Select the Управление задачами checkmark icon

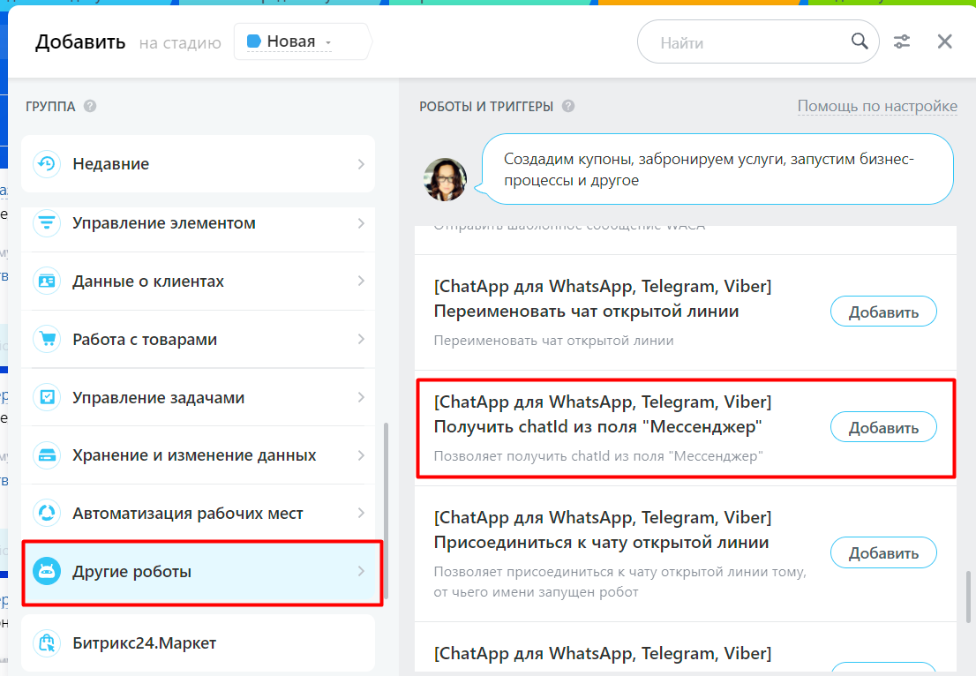pos(46,398)
